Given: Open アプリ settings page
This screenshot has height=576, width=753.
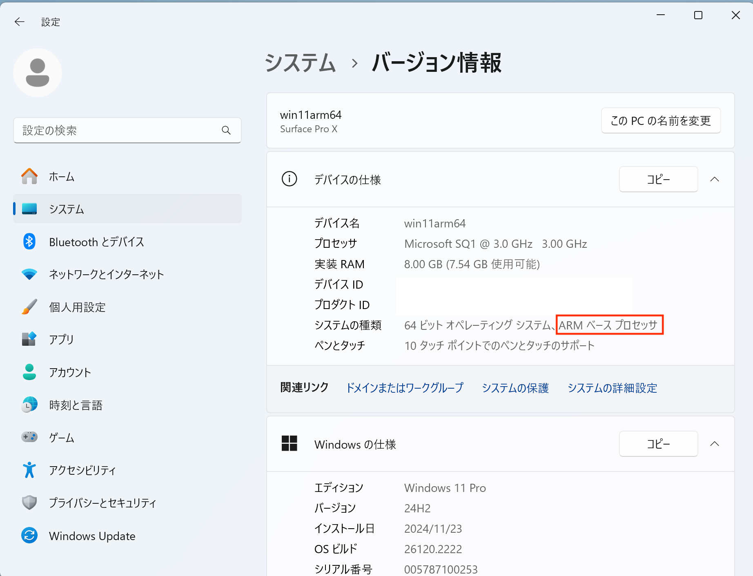Looking at the screenshot, I should click(127, 339).
